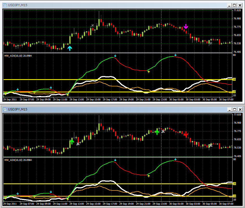Select the green up arrow near 29 Sep 23:00
The image size is (245, 208).
(157, 132)
